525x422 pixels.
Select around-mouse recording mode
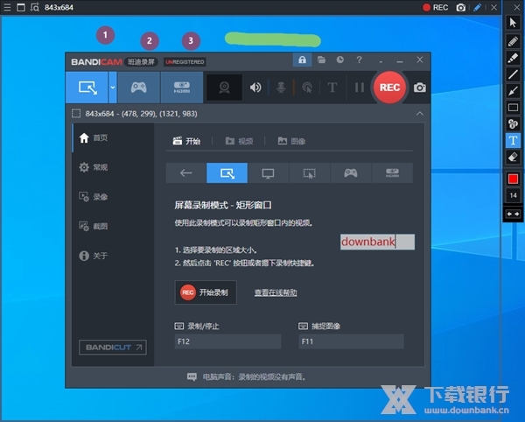[310, 172]
